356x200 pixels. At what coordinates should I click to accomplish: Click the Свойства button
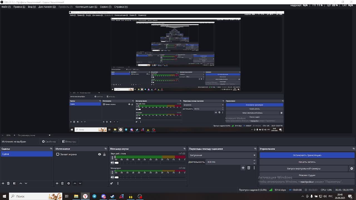[x=49, y=142]
